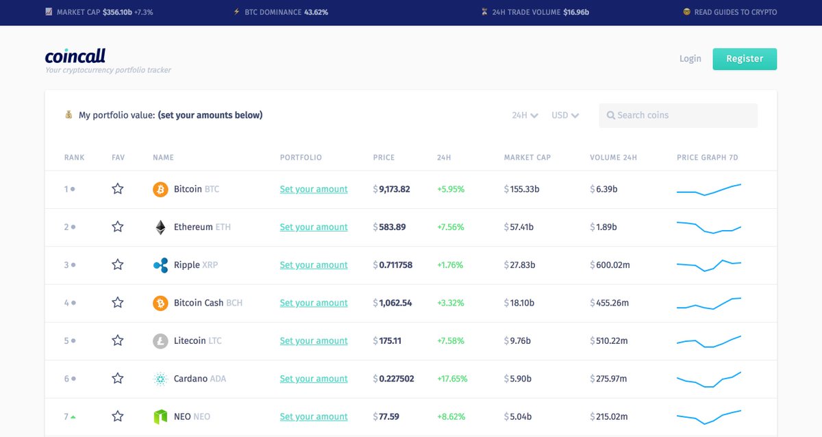The image size is (822, 437).
Task: Click the market cap chart icon
Action: point(49,12)
